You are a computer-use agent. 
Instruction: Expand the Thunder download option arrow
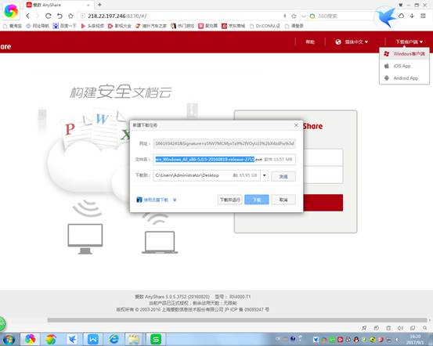point(175,200)
